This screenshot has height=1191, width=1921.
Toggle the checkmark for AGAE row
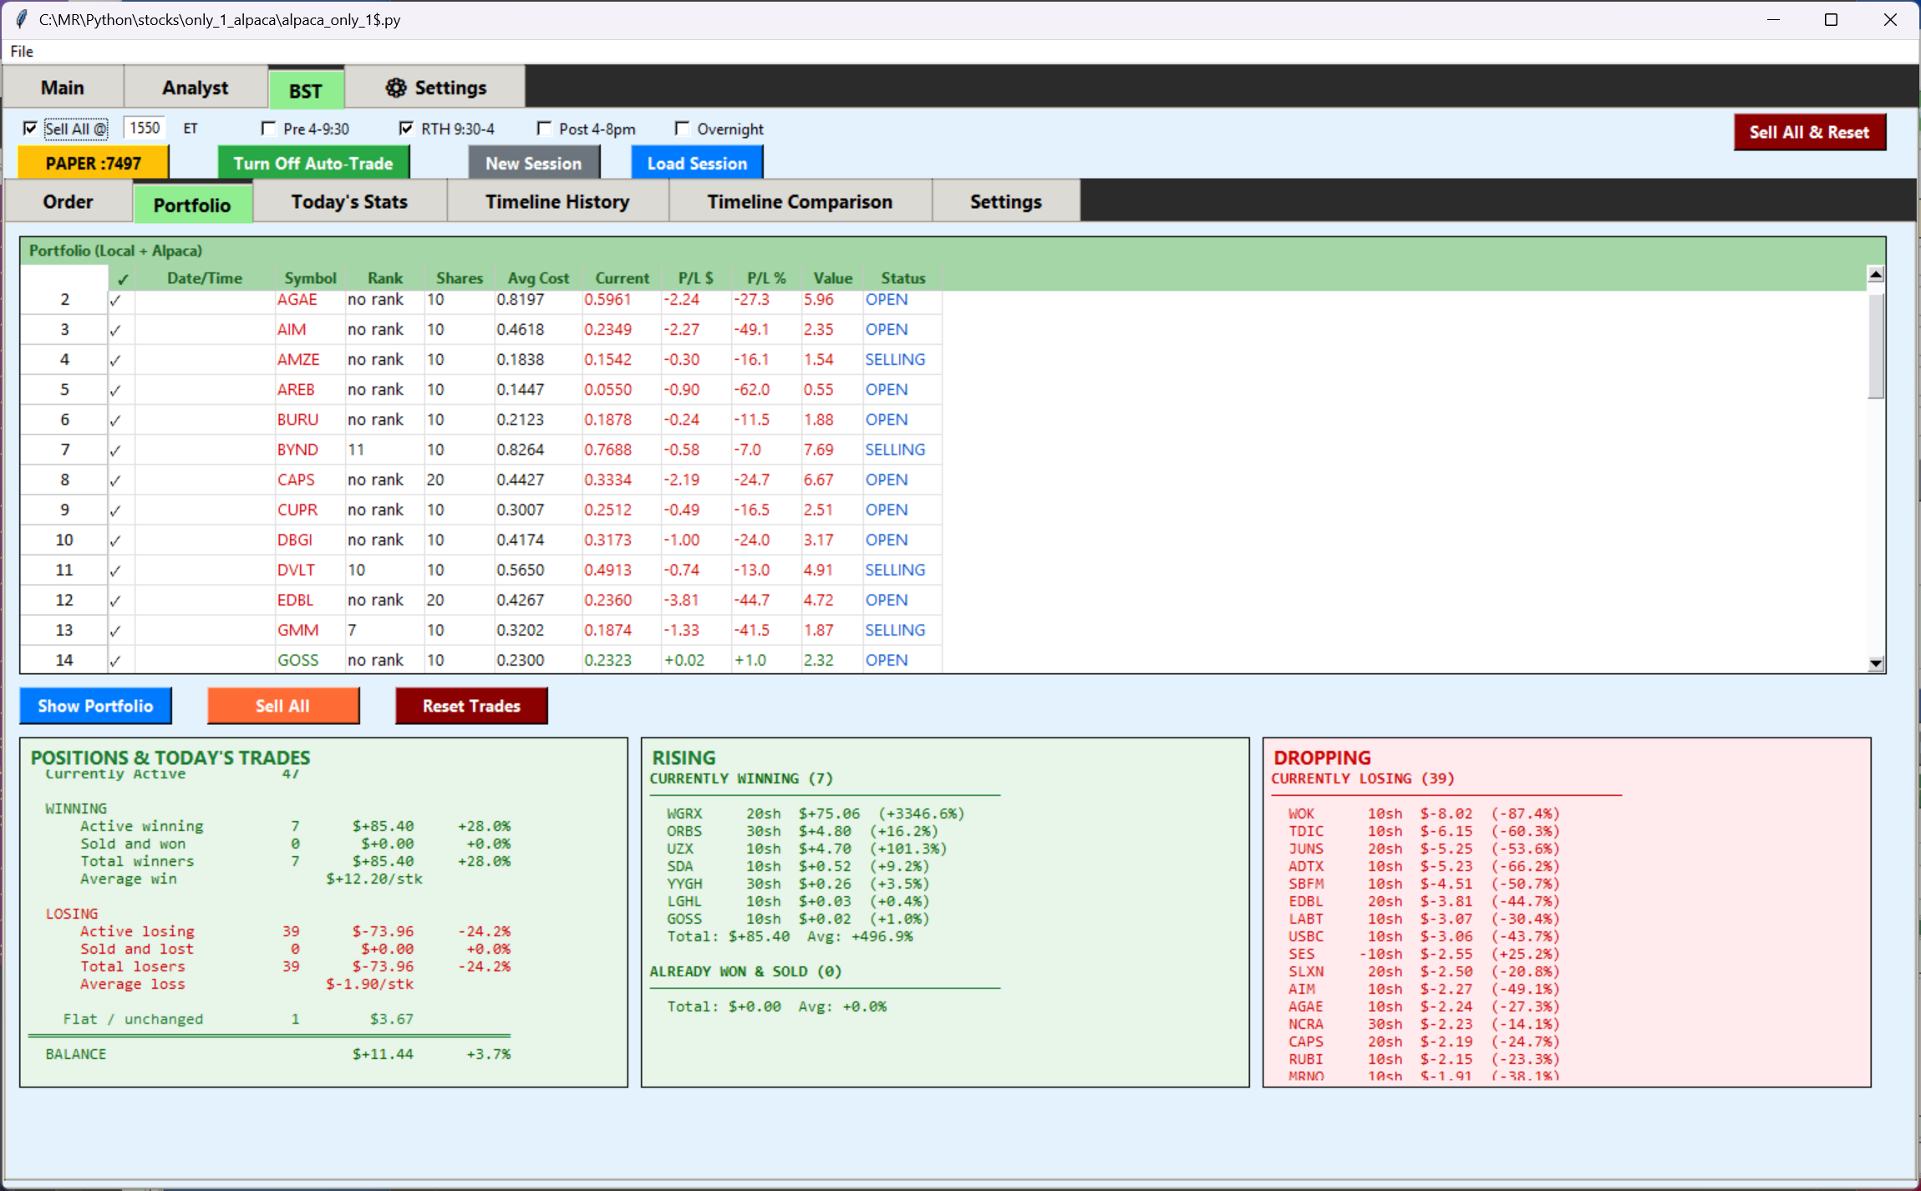(x=115, y=301)
